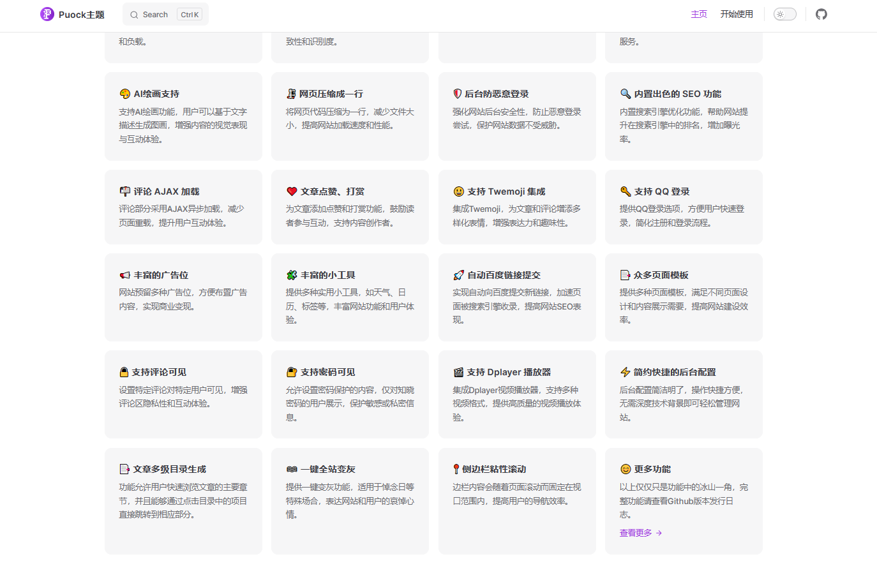Click the palette icon on AI绘画支持 card
Viewport: 877px width, 582px height.
pyautogui.click(x=124, y=93)
